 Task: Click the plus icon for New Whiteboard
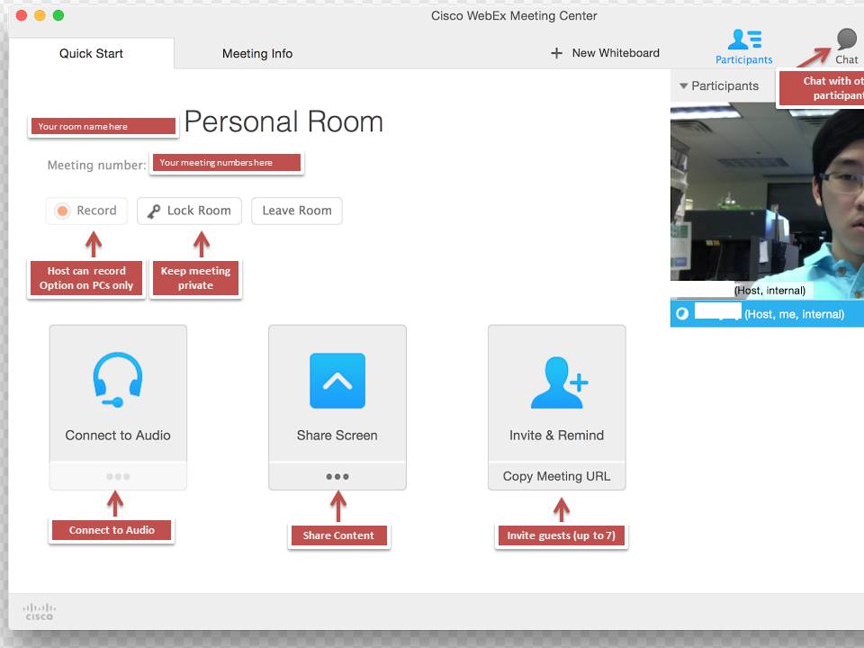point(556,53)
